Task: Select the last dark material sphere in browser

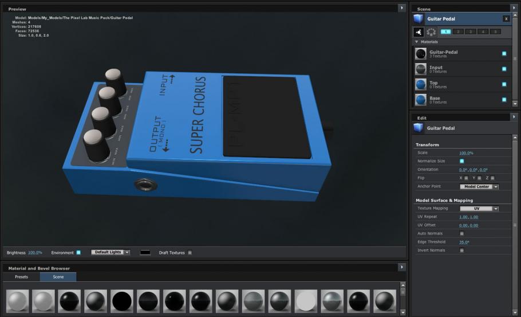Action: point(385,301)
